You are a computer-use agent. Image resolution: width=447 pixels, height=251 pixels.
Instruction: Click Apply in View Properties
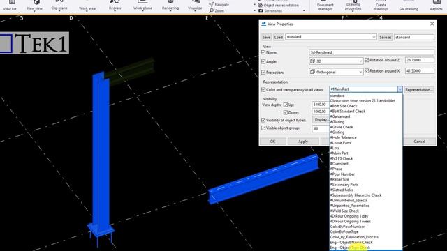click(303, 142)
